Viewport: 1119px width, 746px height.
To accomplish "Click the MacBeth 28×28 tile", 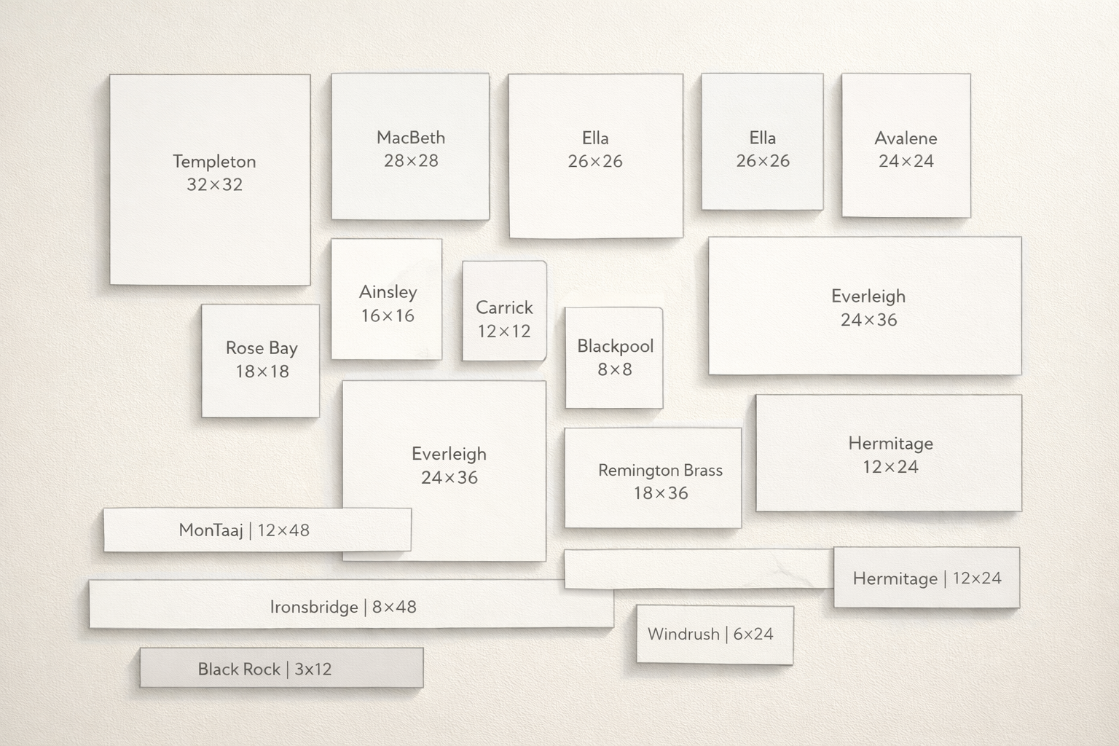I will click(410, 146).
